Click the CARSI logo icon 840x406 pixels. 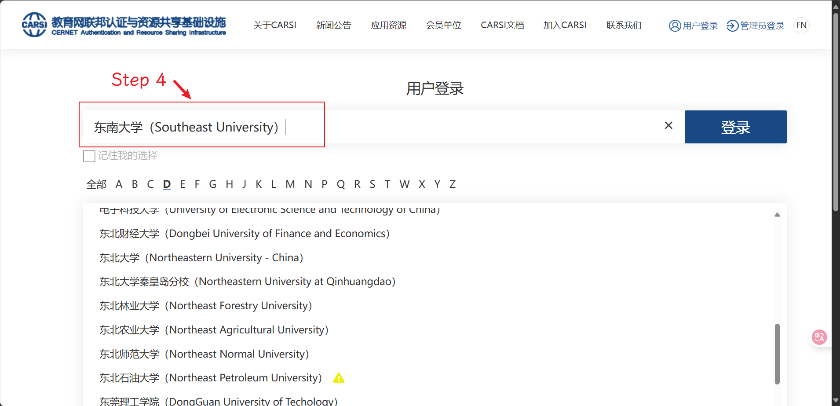[34, 25]
